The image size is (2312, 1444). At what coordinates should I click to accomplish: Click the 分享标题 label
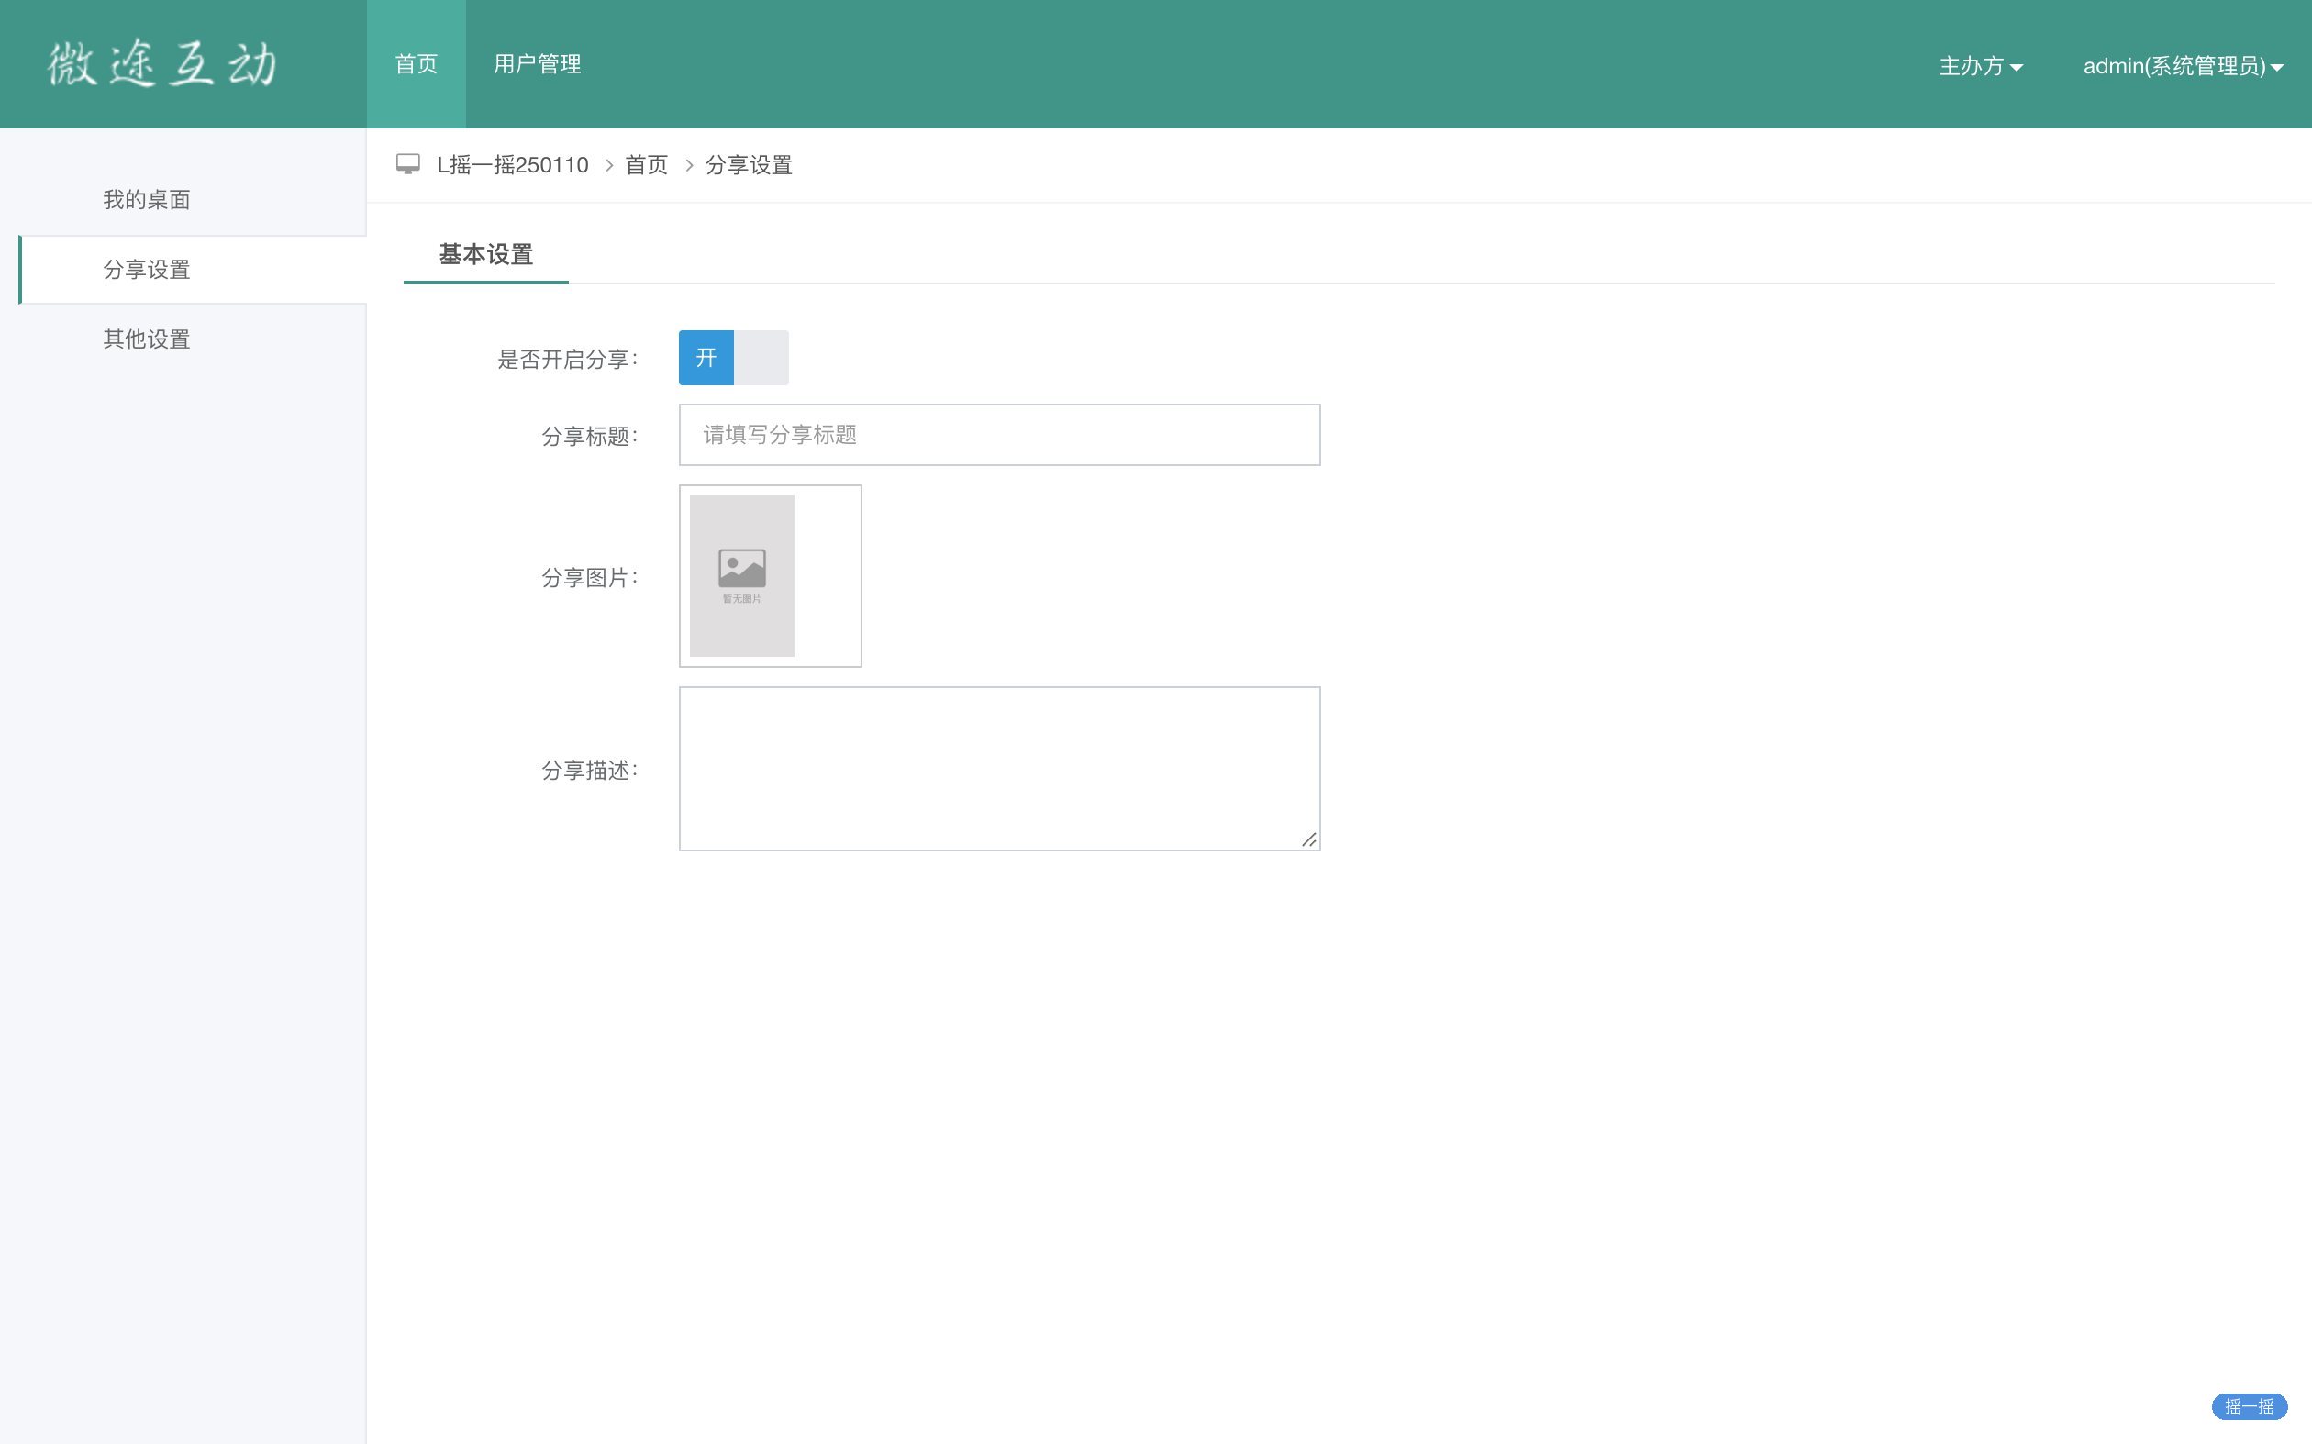589,437
